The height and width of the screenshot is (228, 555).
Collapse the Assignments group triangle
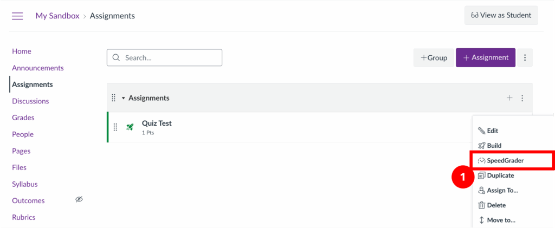pos(124,98)
